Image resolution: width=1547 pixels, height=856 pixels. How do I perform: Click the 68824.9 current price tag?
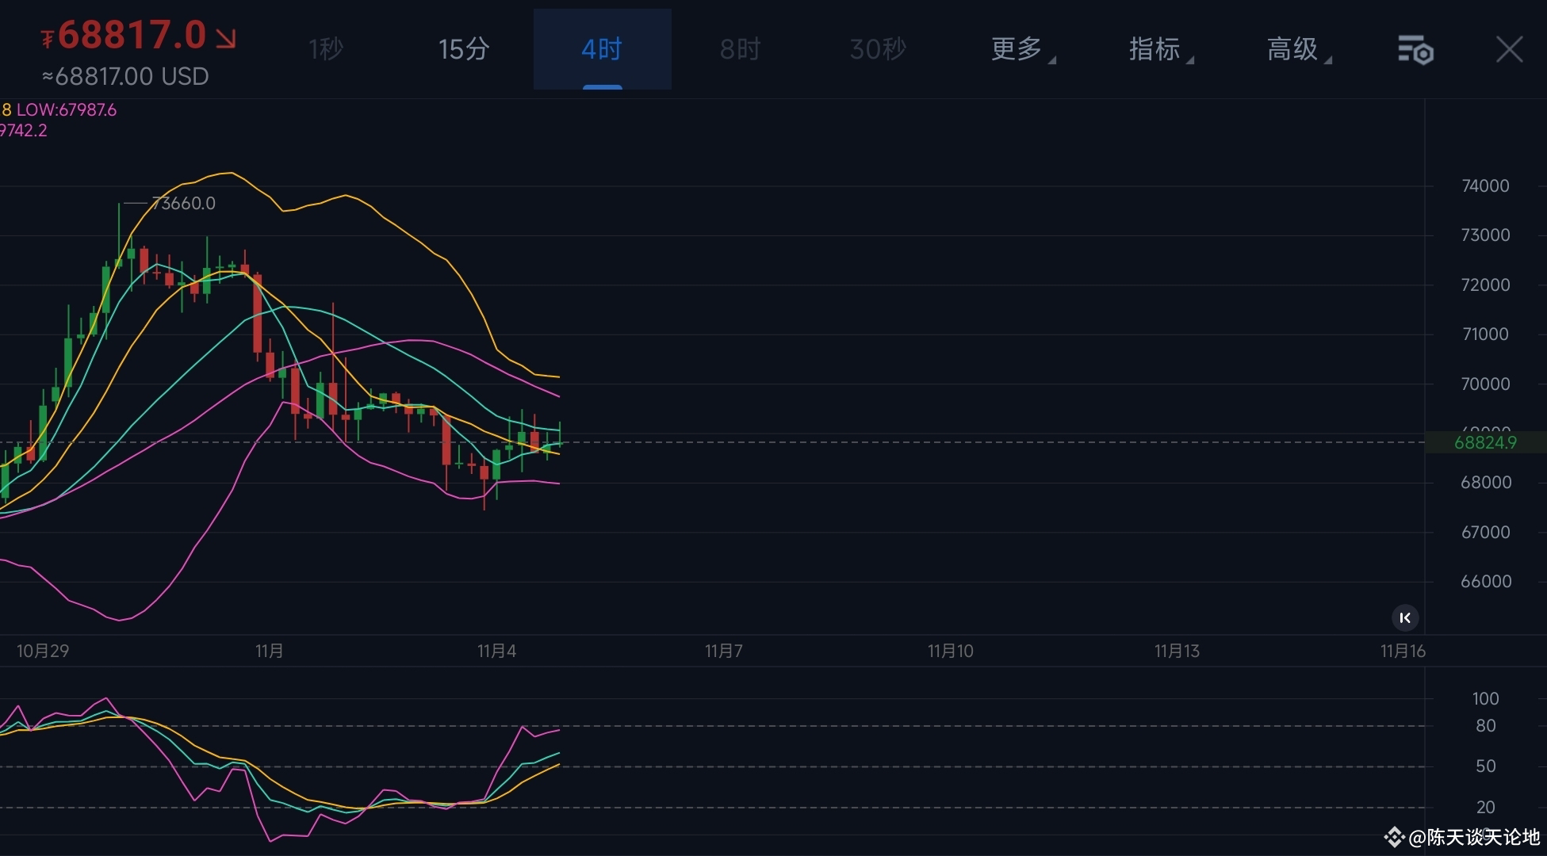(1485, 442)
